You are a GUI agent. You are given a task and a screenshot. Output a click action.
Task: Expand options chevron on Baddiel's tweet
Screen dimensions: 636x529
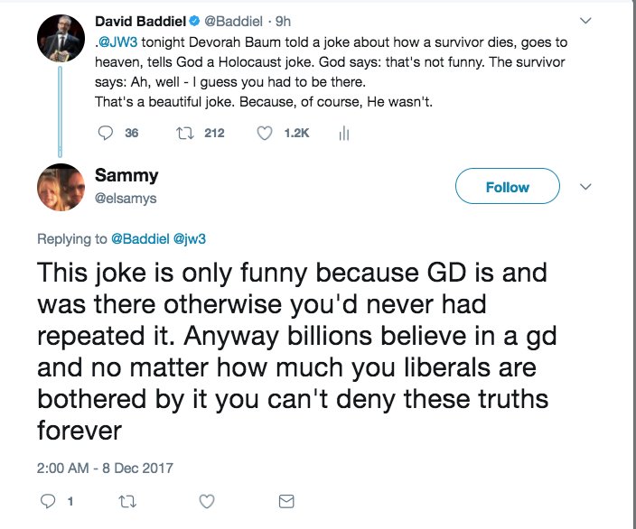[585, 20]
